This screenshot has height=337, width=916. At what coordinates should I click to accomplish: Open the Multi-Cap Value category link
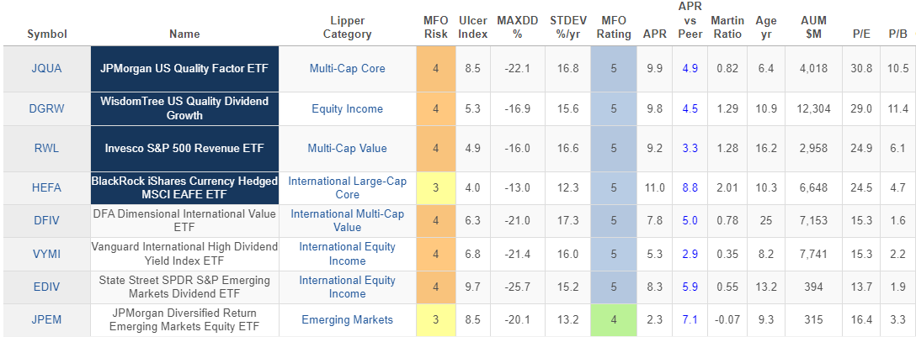pyautogui.click(x=347, y=148)
